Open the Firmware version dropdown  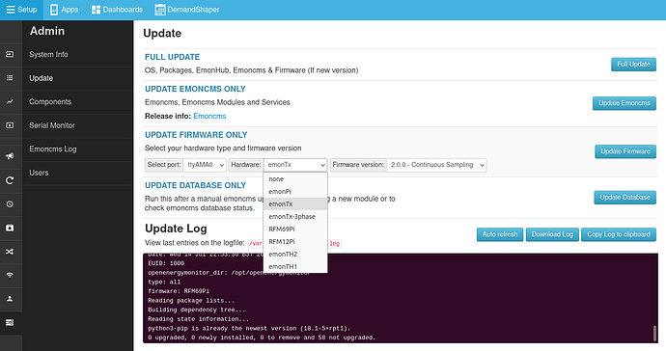coord(436,165)
